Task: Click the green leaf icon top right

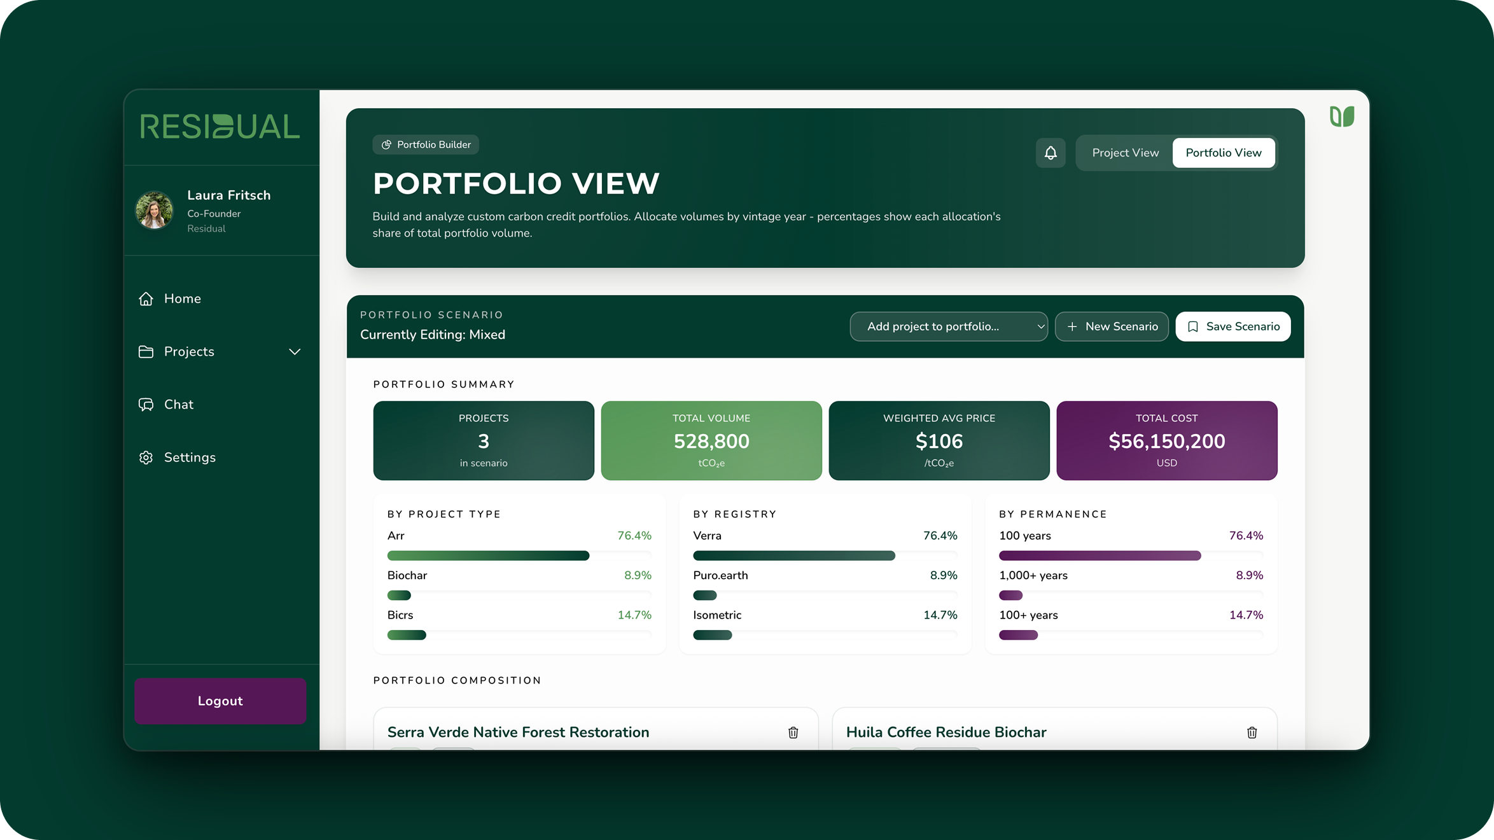Action: pyautogui.click(x=1342, y=116)
